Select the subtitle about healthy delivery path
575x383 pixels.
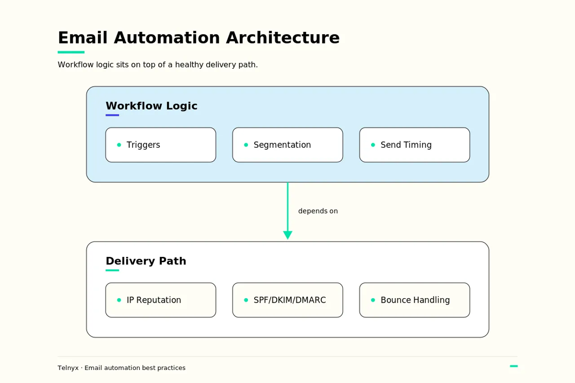click(x=158, y=65)
